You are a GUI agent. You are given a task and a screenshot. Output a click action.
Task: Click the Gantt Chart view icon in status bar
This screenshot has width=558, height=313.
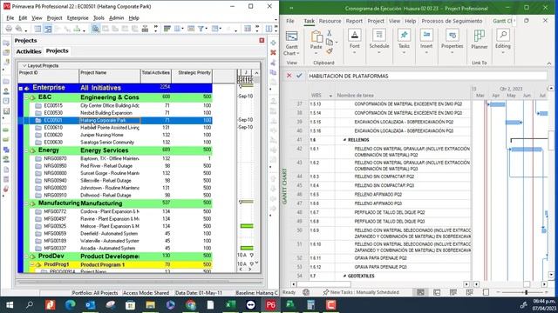tap(420, 292)
